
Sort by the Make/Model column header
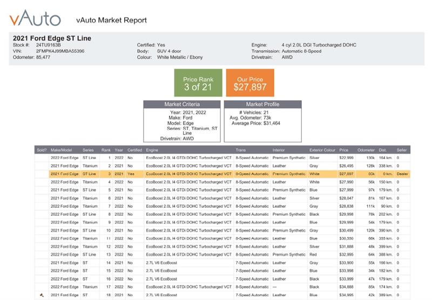pyautogui.click(x=61, y=150)
